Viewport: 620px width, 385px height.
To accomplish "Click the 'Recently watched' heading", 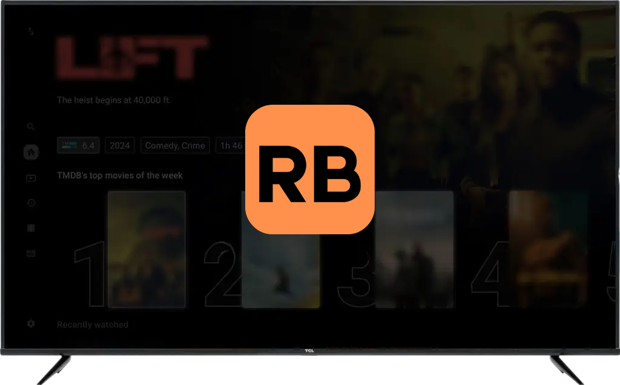I will [x=93, y=325].
